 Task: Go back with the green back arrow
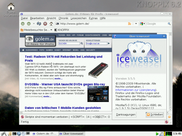click(x=23, y=23)
